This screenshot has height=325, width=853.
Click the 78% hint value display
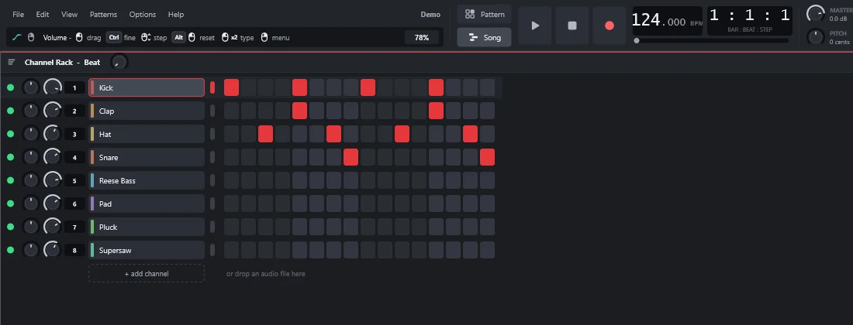(x=422, y=37)
